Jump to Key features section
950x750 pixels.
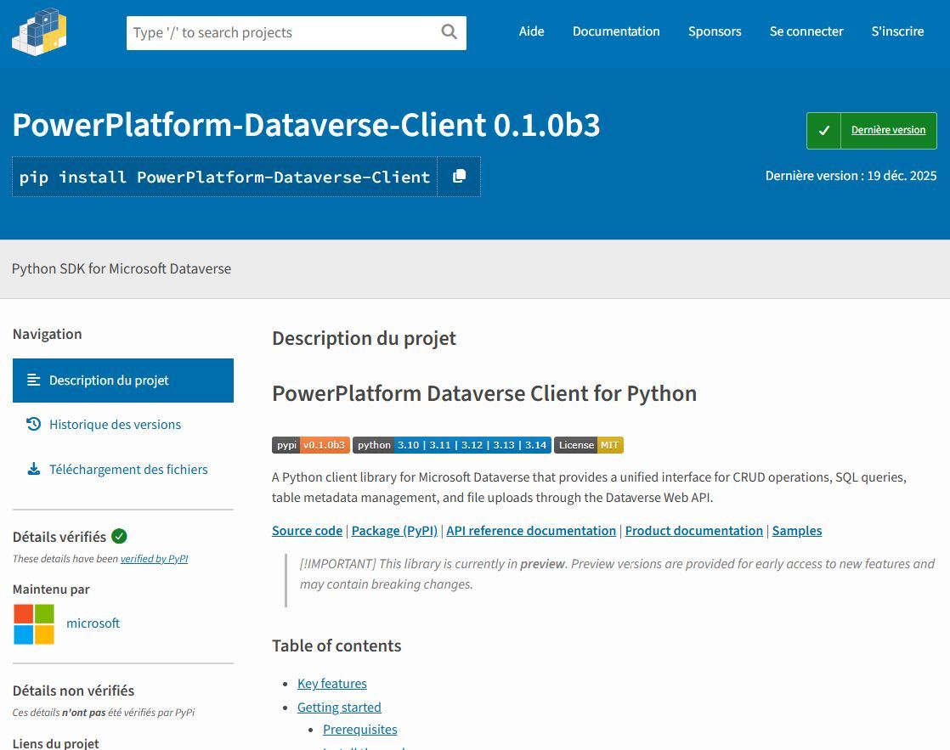tap(332, 684)
